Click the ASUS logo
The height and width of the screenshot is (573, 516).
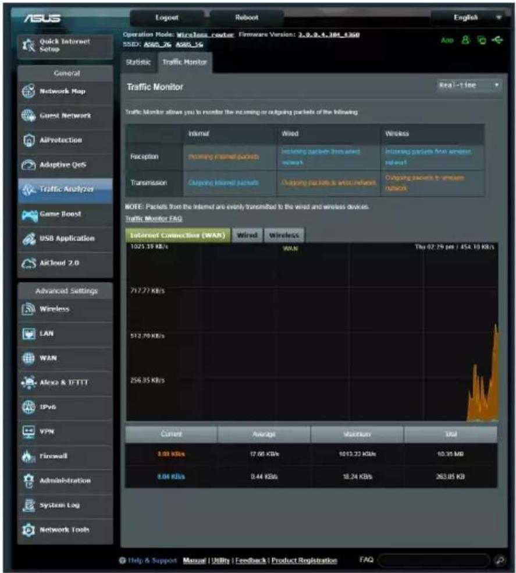(42, 18)
